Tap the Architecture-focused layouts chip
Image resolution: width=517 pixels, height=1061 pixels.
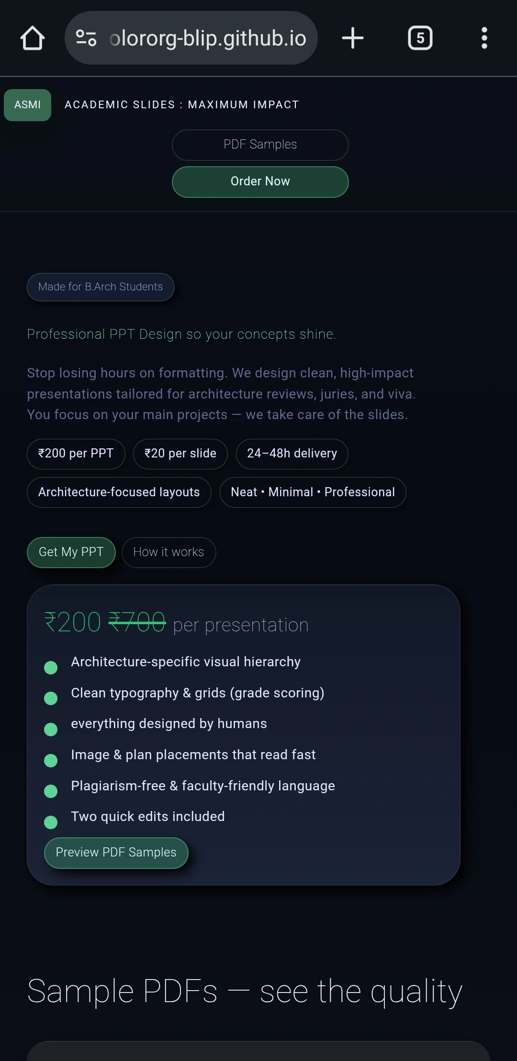tap(119, 492)
